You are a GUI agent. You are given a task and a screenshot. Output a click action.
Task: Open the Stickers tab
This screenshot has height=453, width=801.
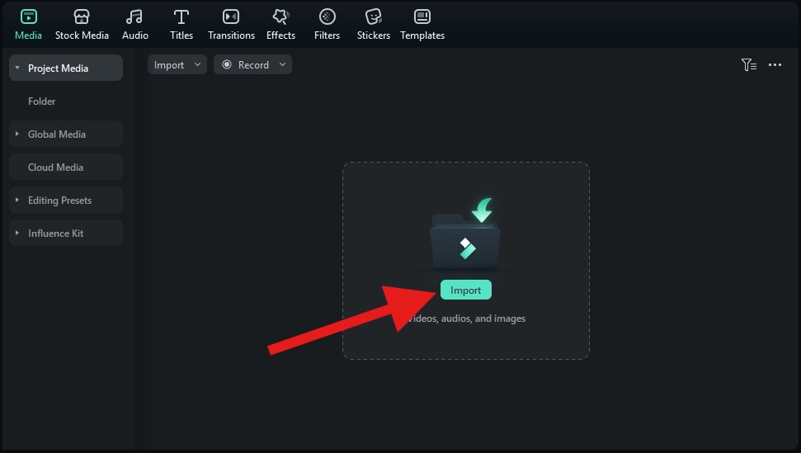(374, 25)
